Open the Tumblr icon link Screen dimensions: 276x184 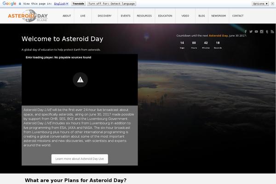coord(267,32)
